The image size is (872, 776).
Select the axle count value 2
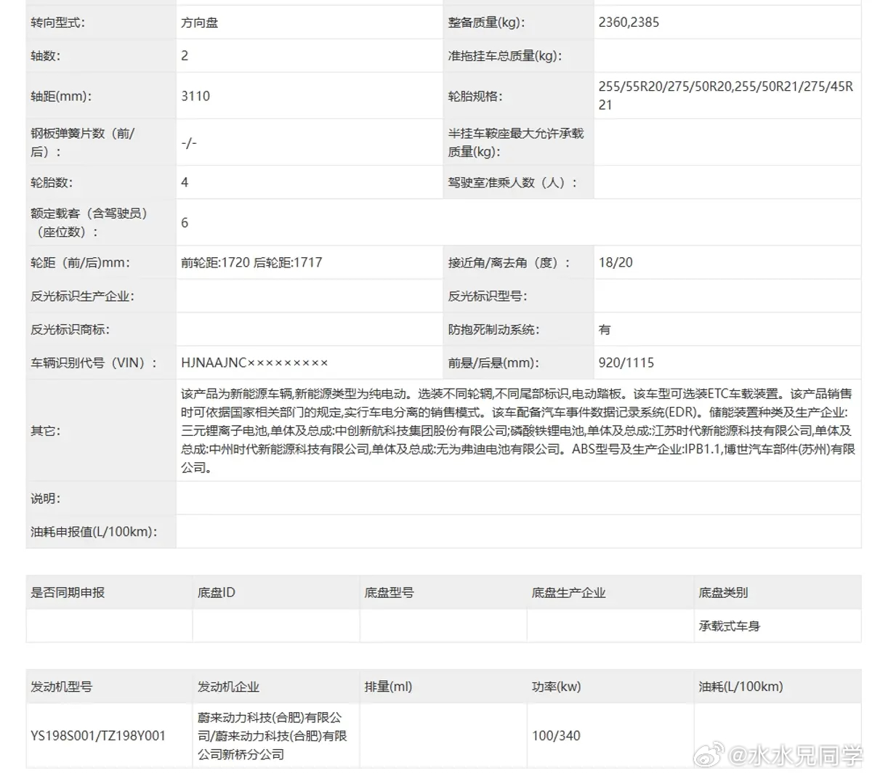(185, 56)
